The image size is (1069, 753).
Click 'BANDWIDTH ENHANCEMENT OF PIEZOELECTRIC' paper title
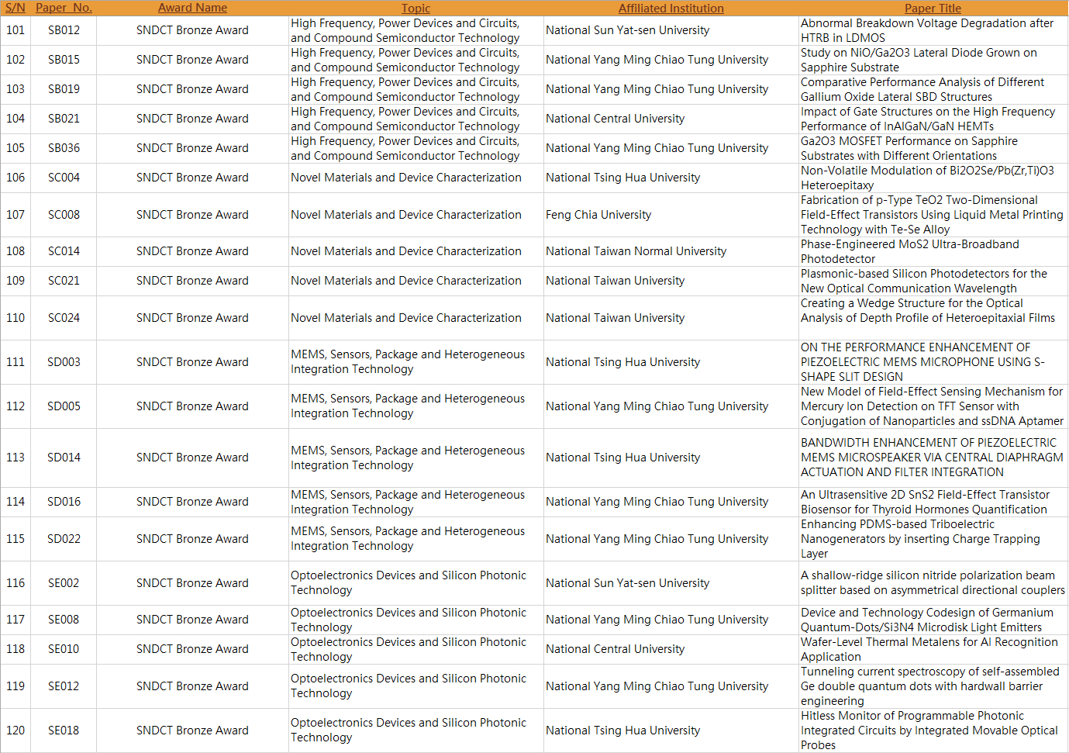coord(932,458)
